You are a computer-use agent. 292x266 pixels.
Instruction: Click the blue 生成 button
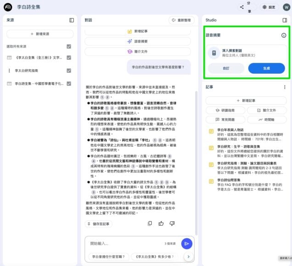(x=266, y=68)
